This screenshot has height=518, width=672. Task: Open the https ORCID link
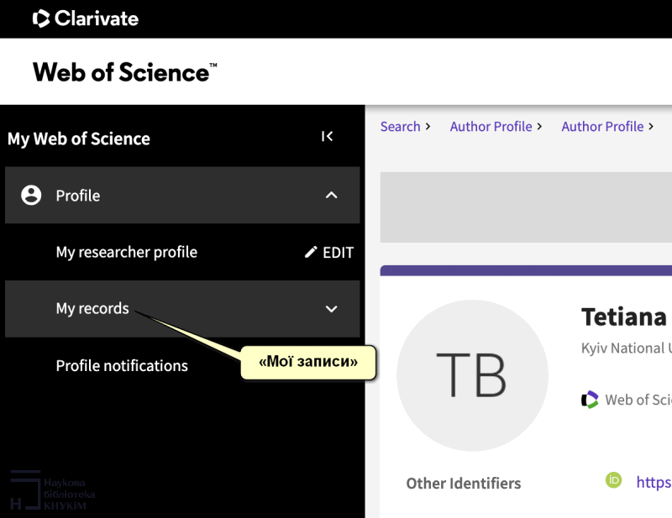(654, 482)
